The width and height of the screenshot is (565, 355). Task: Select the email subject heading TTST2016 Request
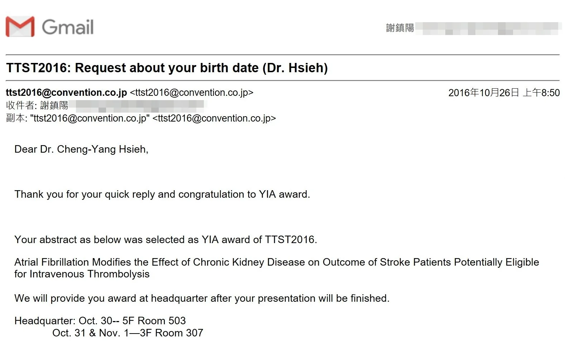(167, 68)
